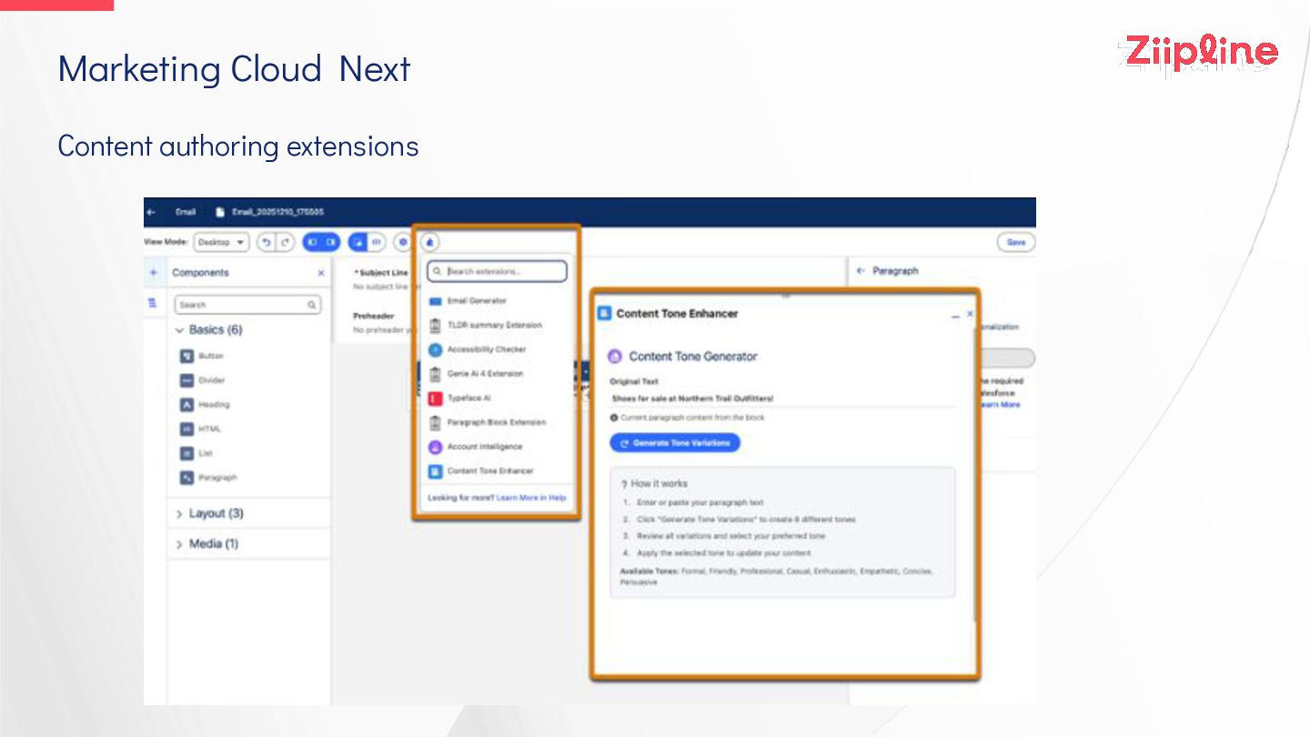The image size is (1310, 737).
Task: Toggle the right panel layout button
Action: (x=330, y=243)
